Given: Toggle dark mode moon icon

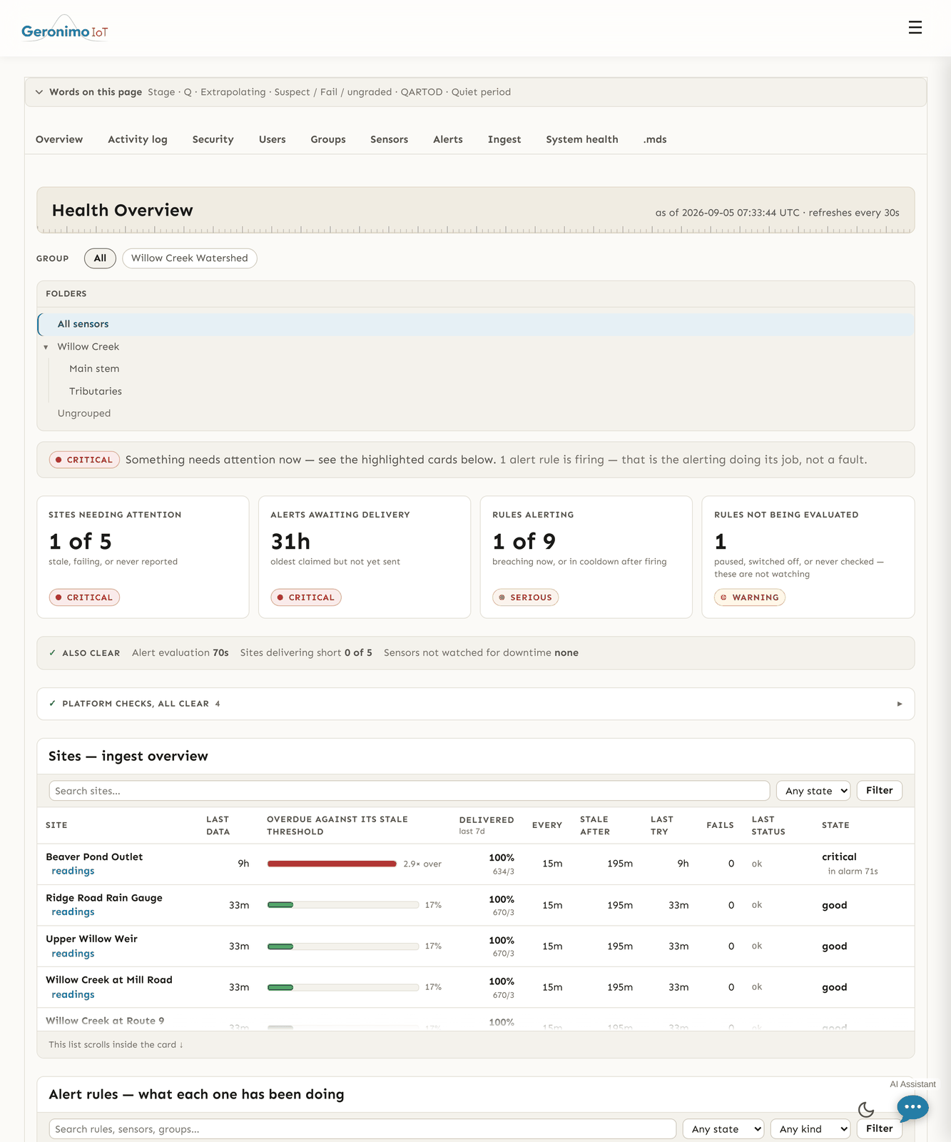Looking at the screenshot, I should coord(866,1109).
